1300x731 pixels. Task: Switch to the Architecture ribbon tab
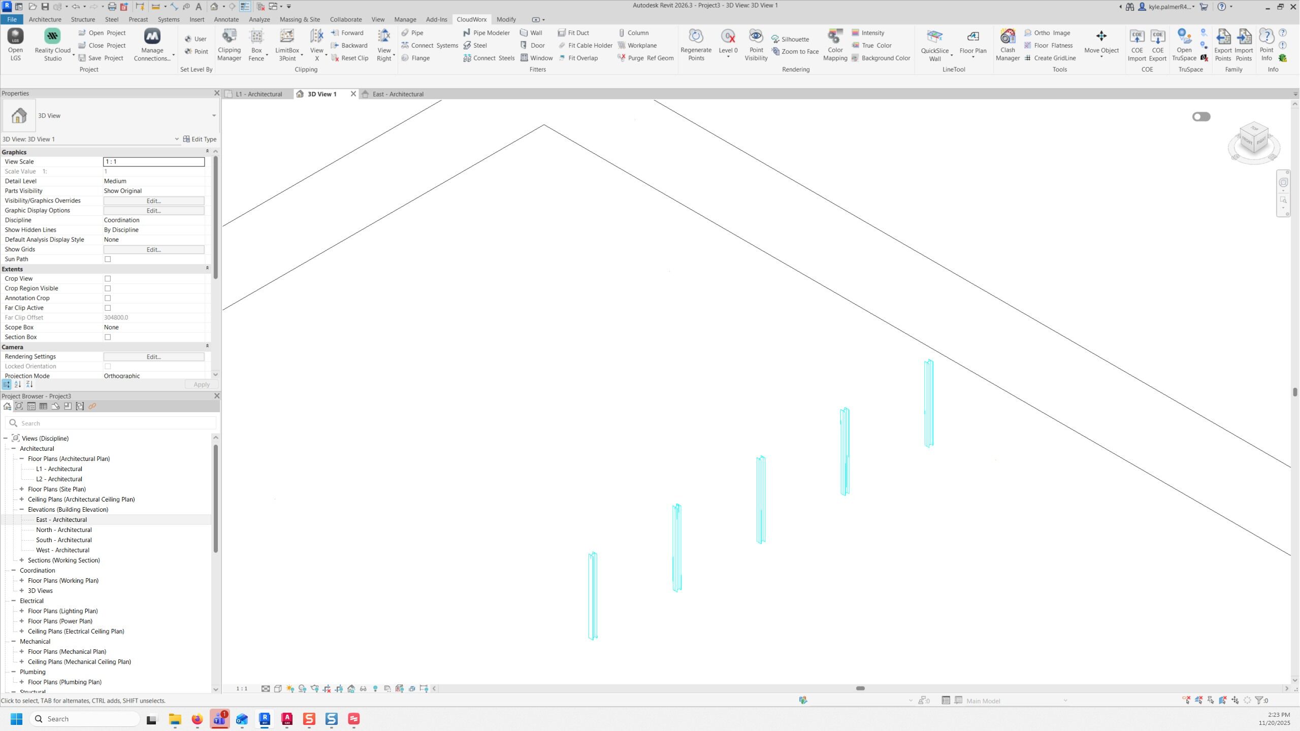pyautogui.click(x=45, y=19)
